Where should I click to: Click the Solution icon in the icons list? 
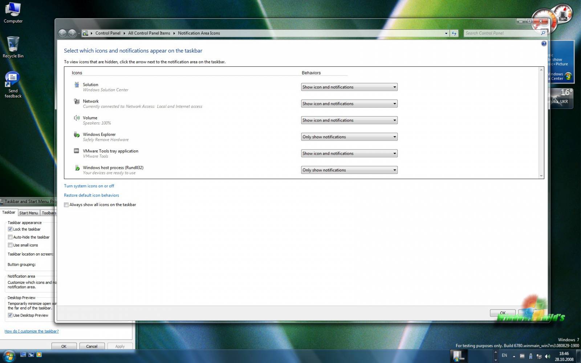77,85
